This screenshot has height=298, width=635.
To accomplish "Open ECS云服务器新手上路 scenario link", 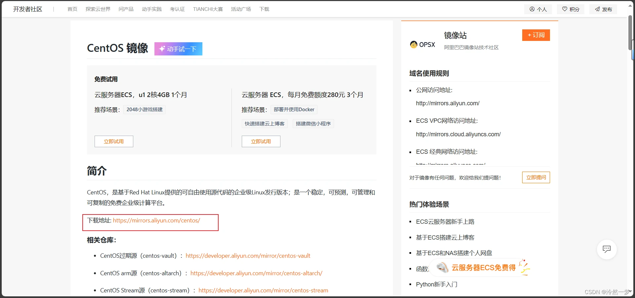I will 445,222.
